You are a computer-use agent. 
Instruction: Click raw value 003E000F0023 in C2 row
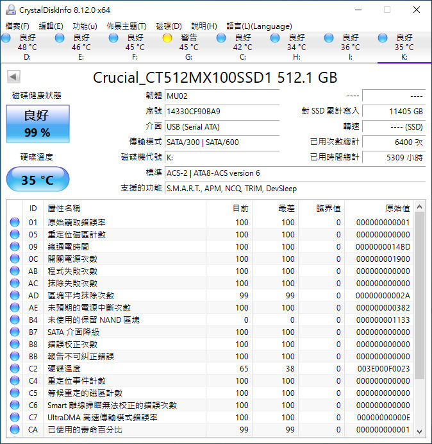[383, 368]
